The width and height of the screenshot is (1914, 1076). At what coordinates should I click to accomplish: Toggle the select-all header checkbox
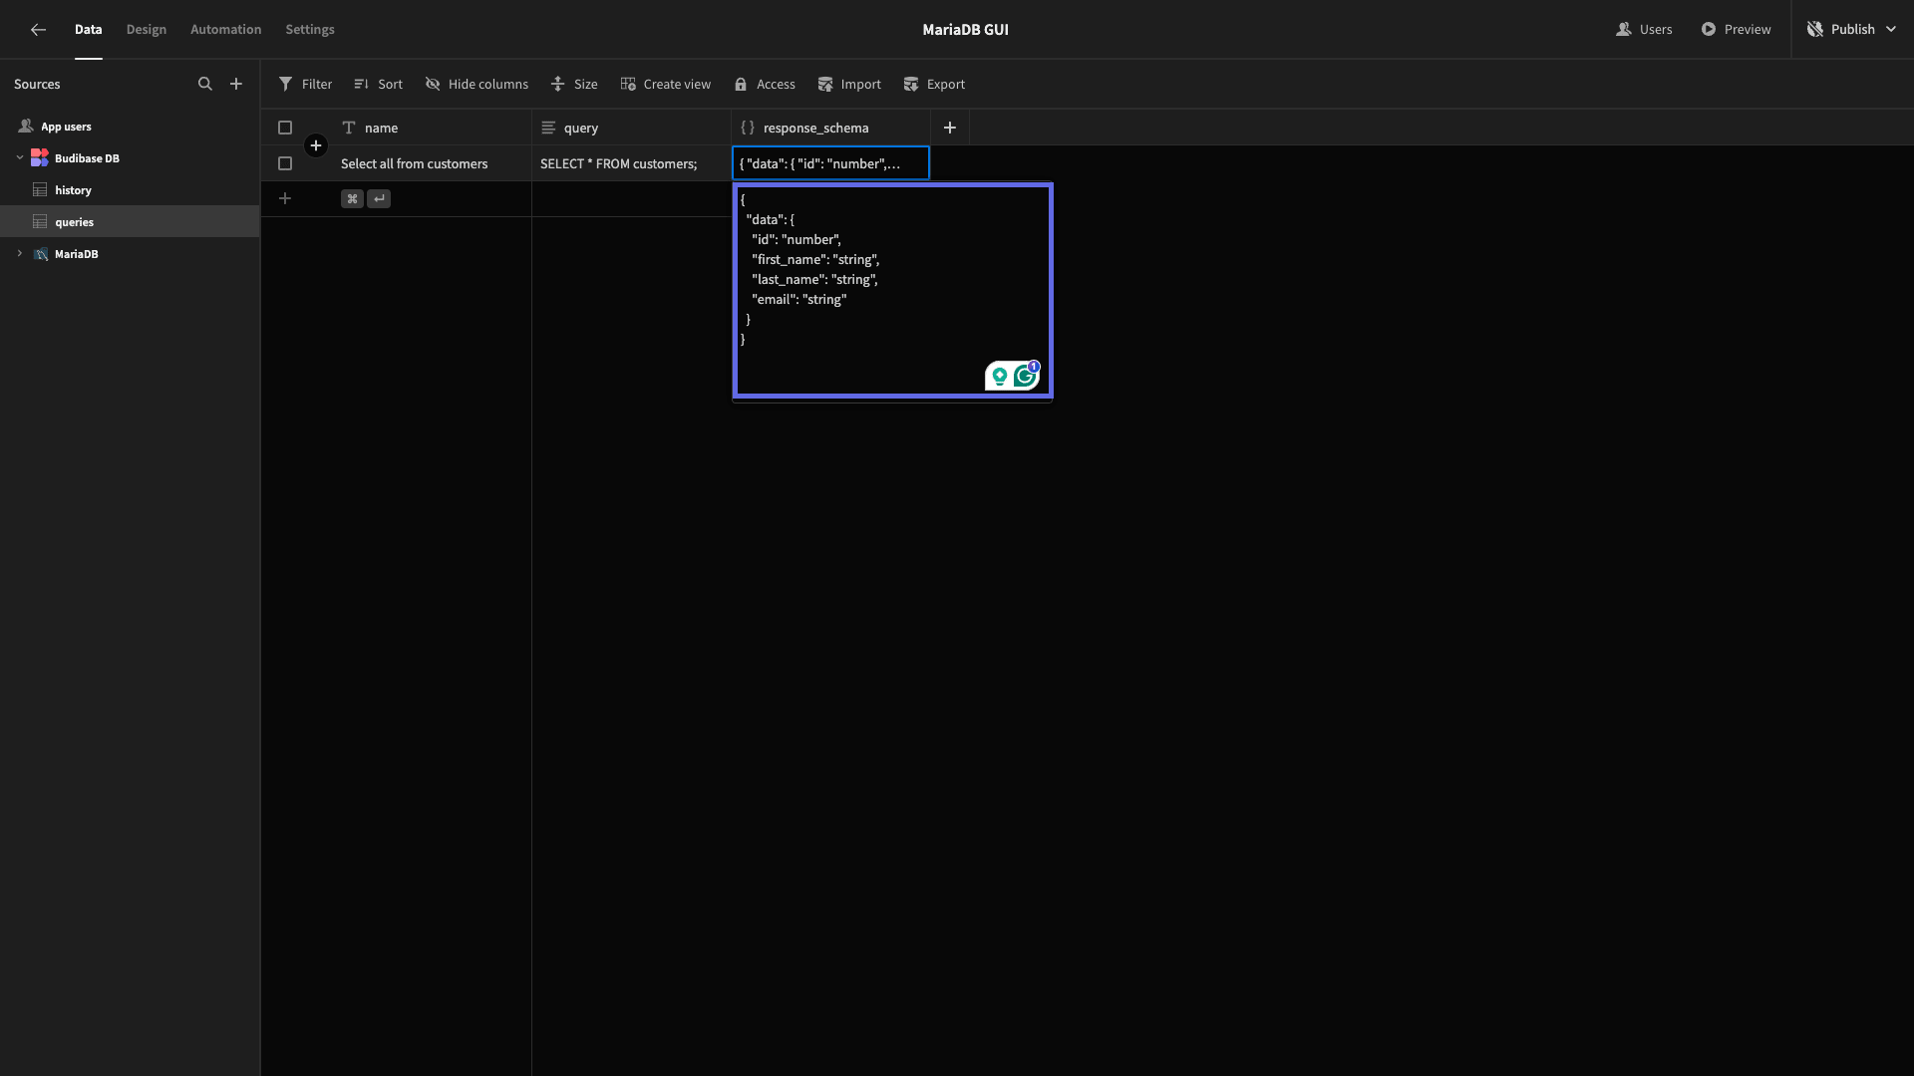(285, 128)
